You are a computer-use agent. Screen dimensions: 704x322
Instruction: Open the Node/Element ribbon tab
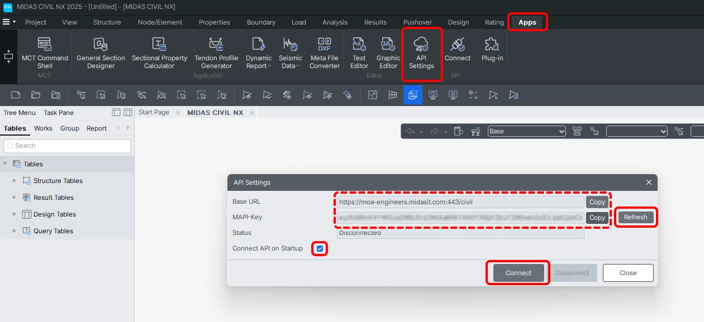(160, 22)
